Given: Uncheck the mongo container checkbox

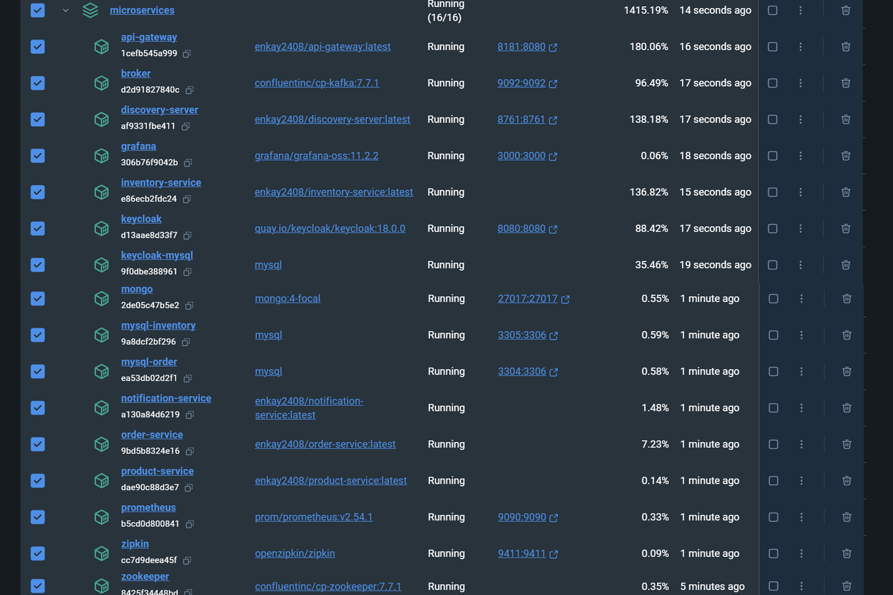Looking at the screenshot, I should click(x=38, y=298).
